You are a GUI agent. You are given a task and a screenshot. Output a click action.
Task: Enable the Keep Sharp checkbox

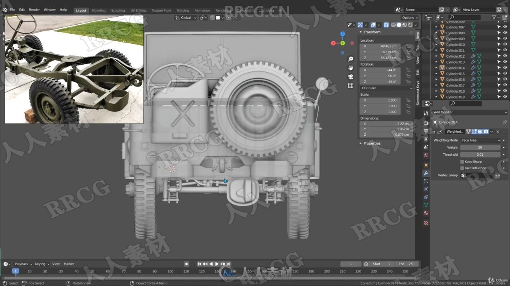tap(462, 162)
